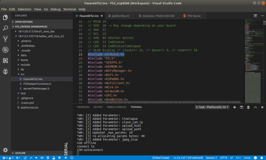Clean the project with the trash icon
This screenshot has width=266, height=160.
pyautogui.click(x=48, y=158)
